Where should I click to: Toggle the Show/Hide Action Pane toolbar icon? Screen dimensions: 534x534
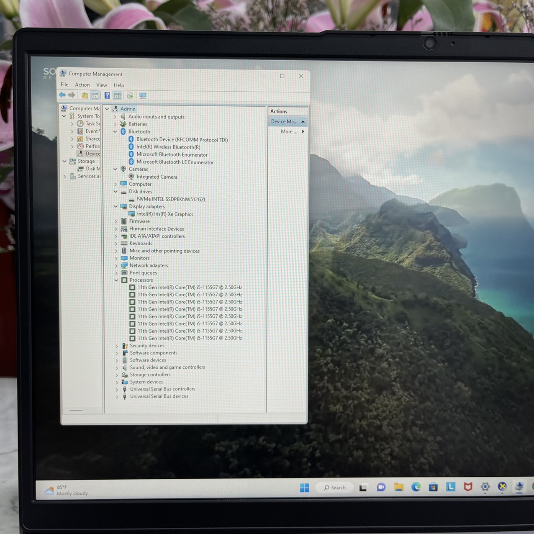pyautogui.click(x=118, y=95)
